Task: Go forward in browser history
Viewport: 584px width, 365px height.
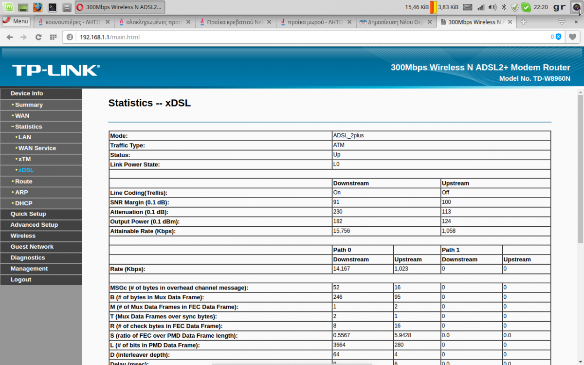Action: click(23, 37)
